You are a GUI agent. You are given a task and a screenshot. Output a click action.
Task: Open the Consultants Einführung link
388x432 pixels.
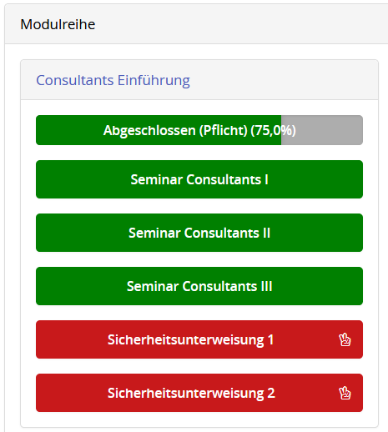(x=113, y=80)
